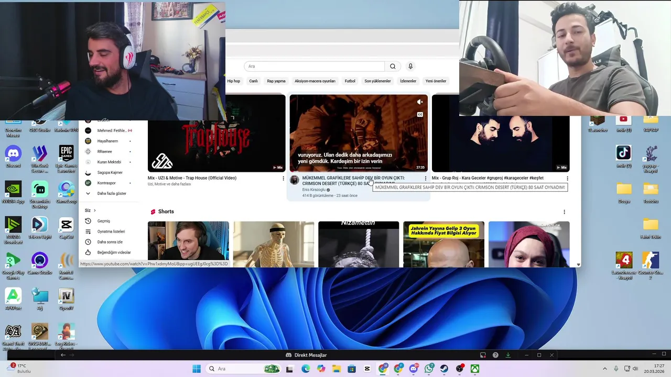Unmute the Crimson Desert video preview
This screenshot has height=377, width=671.
[x=420, y=102]
